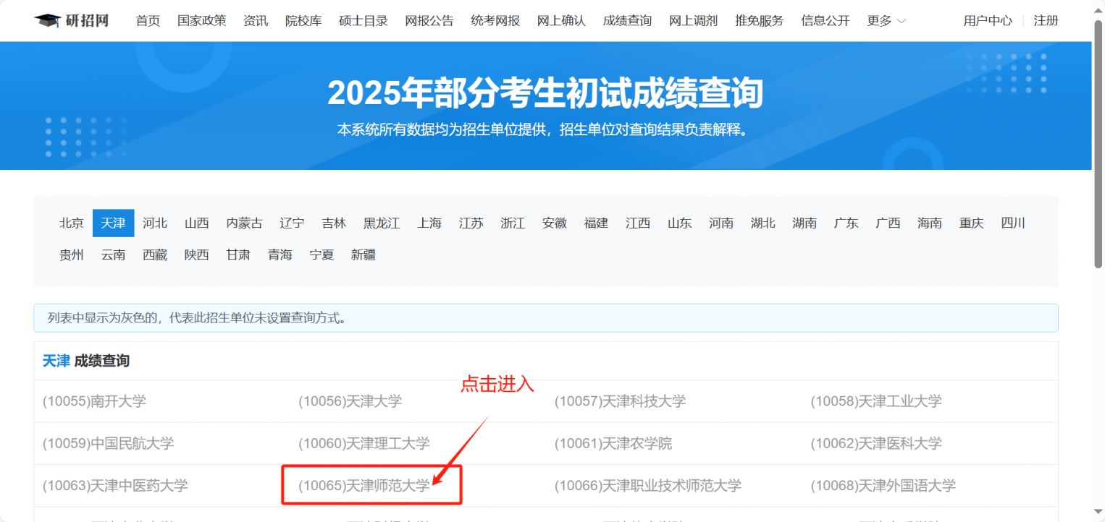Open (10056)天津大学 entry
Image resolution: width=1105 pixels, height=522 pixels.
pos(350,401)
